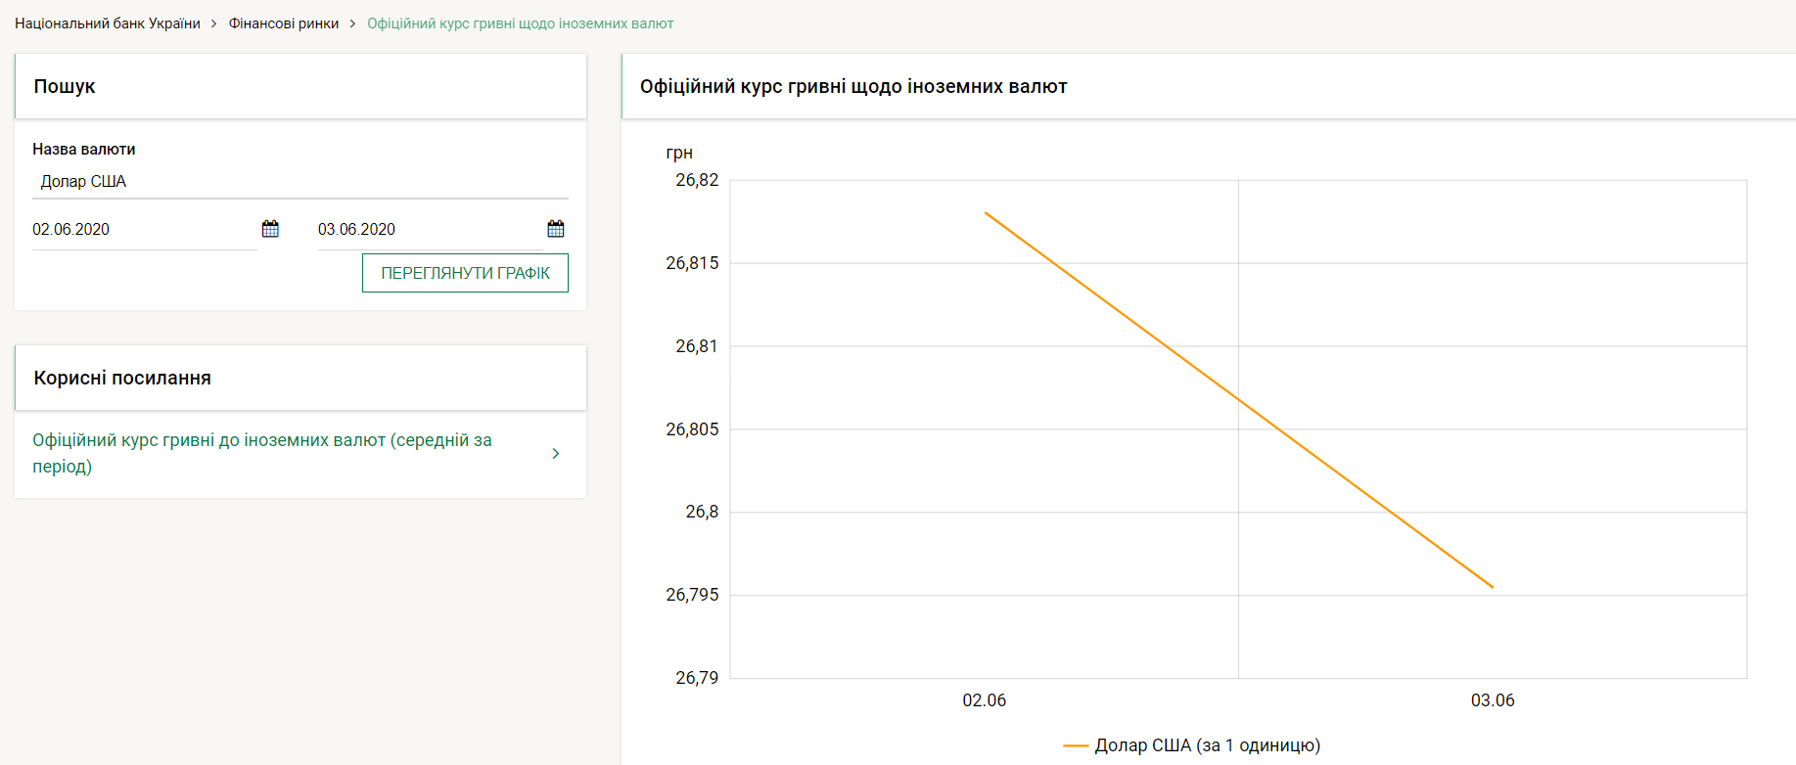The width and height of the screenshot is (1796, 765).
Task: Click the Долар США legend label
Action: tap(1208, 745)
